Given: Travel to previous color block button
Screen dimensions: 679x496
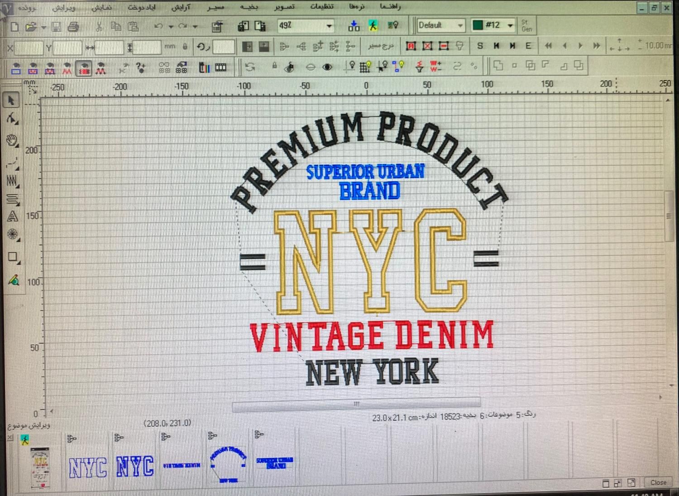Looking at the screenshot, I should (x=497, y=45).
